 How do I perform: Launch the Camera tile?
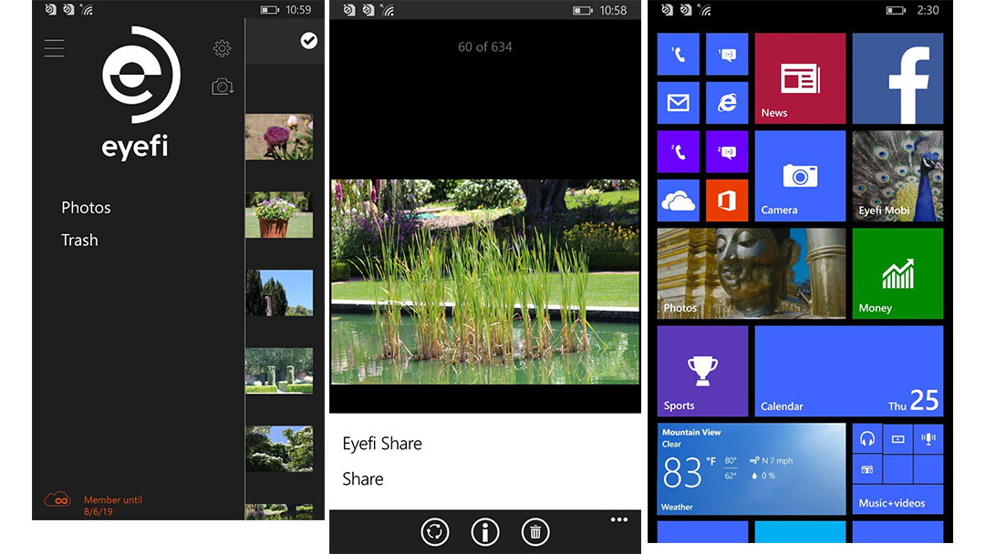[800, 175]
